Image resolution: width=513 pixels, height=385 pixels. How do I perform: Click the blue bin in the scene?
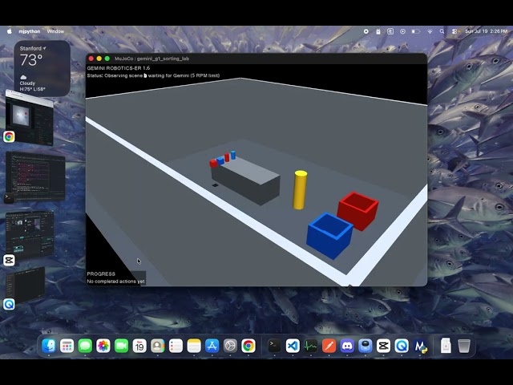point(329,236)
